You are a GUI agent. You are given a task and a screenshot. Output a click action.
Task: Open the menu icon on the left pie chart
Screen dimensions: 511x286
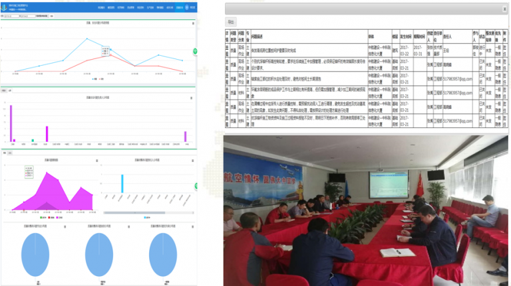(65, 226)
